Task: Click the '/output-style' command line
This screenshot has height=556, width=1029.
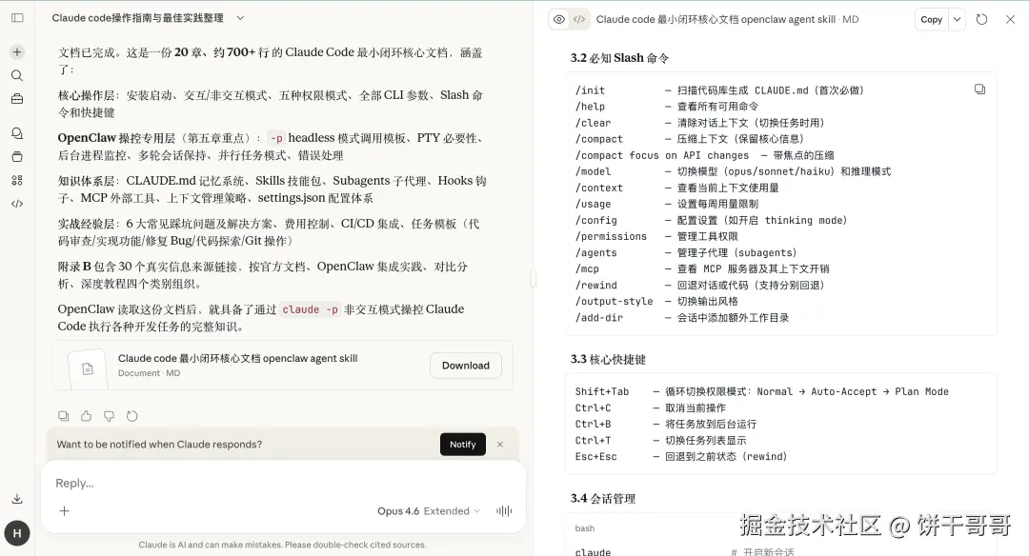Action: (x=656, y=302)
